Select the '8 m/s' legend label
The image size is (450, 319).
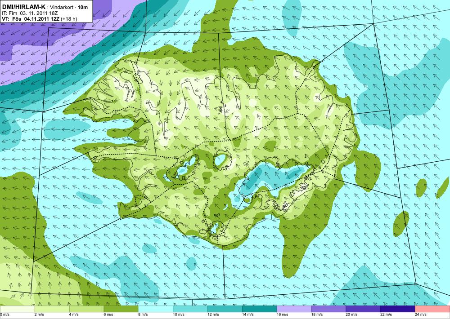click(x=143, y=315)
